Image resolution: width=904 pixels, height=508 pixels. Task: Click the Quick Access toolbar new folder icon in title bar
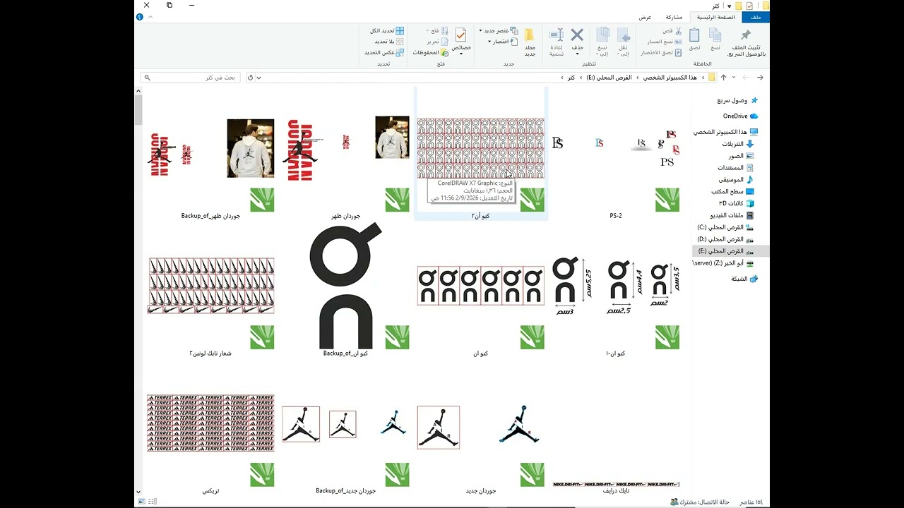coord(739,6)
